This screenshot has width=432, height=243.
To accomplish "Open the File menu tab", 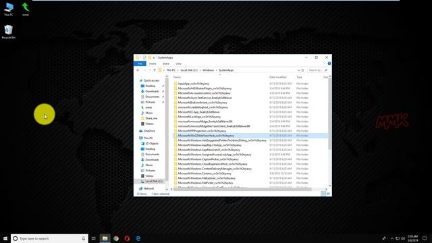I will pyautogui.click(x=140, y=63).
